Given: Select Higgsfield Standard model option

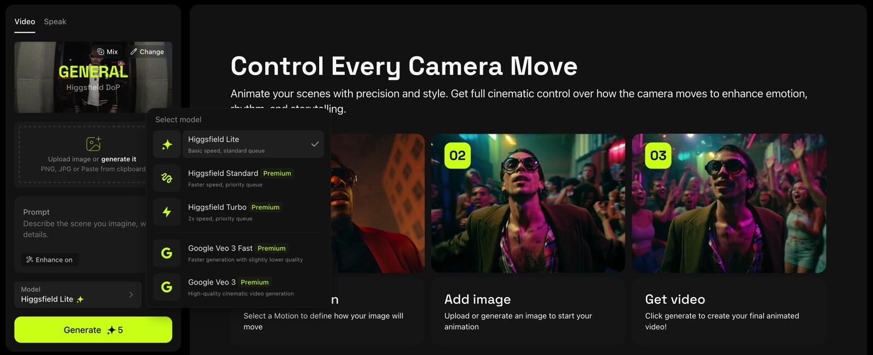Looking at the screenshot, I should (x=238, y=178).
